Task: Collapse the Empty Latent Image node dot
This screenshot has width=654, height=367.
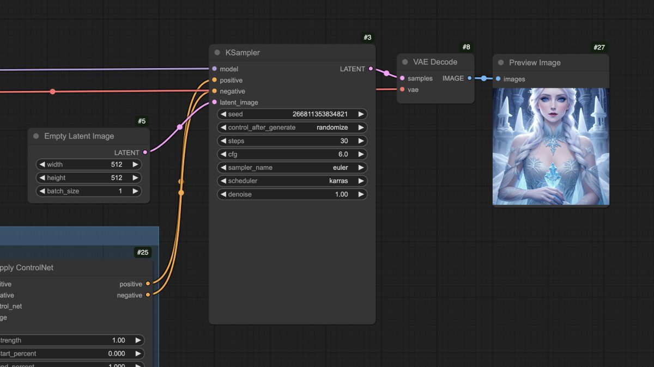Action: 36,136
